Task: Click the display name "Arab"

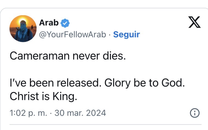Action: [x=49, y=23]
